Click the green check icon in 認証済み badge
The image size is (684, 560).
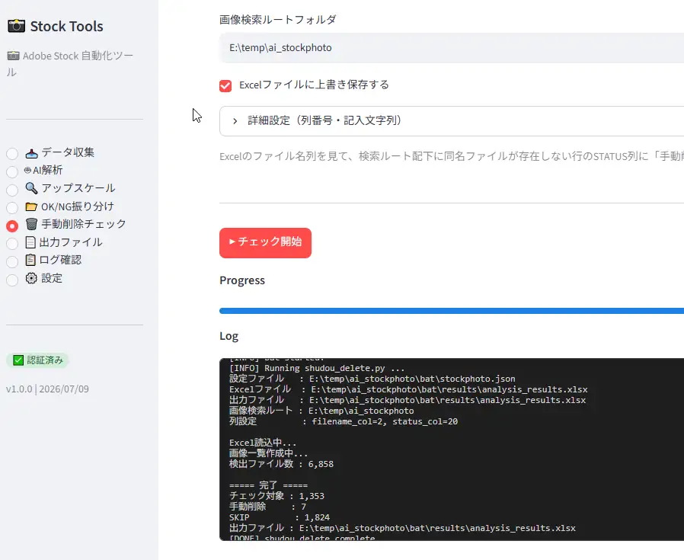point(18,360)
